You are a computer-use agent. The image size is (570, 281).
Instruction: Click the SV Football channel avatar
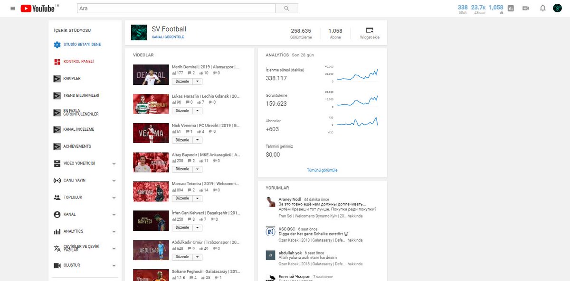(139, 32)
